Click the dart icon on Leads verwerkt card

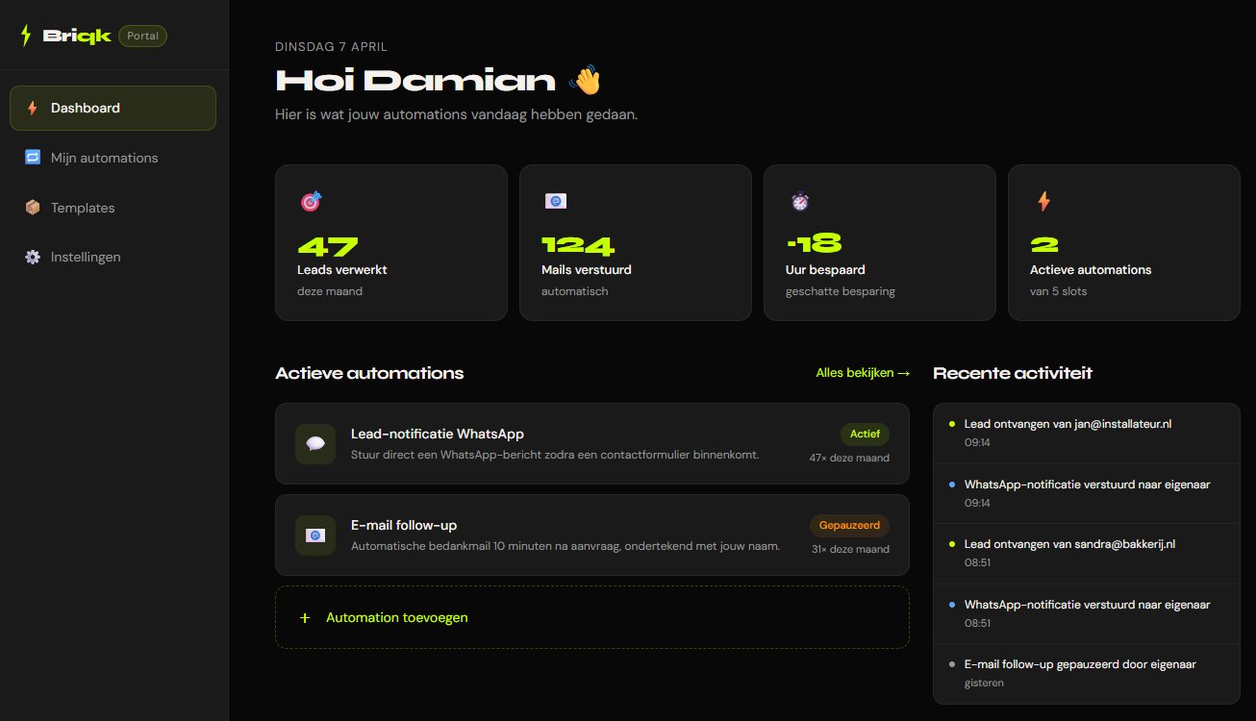pos(310,201)
